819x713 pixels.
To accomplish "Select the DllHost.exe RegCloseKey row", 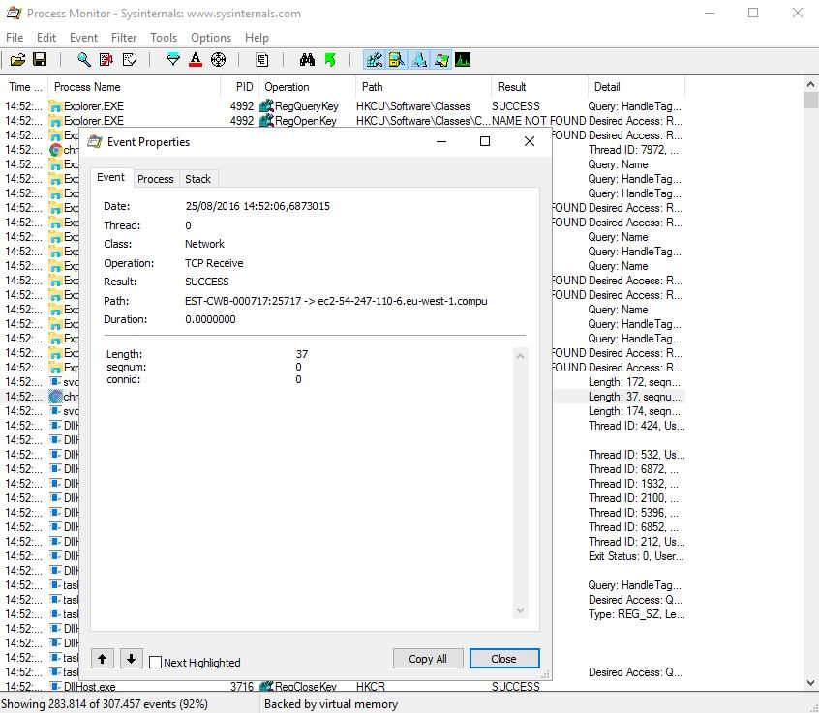I will (344, 686).
